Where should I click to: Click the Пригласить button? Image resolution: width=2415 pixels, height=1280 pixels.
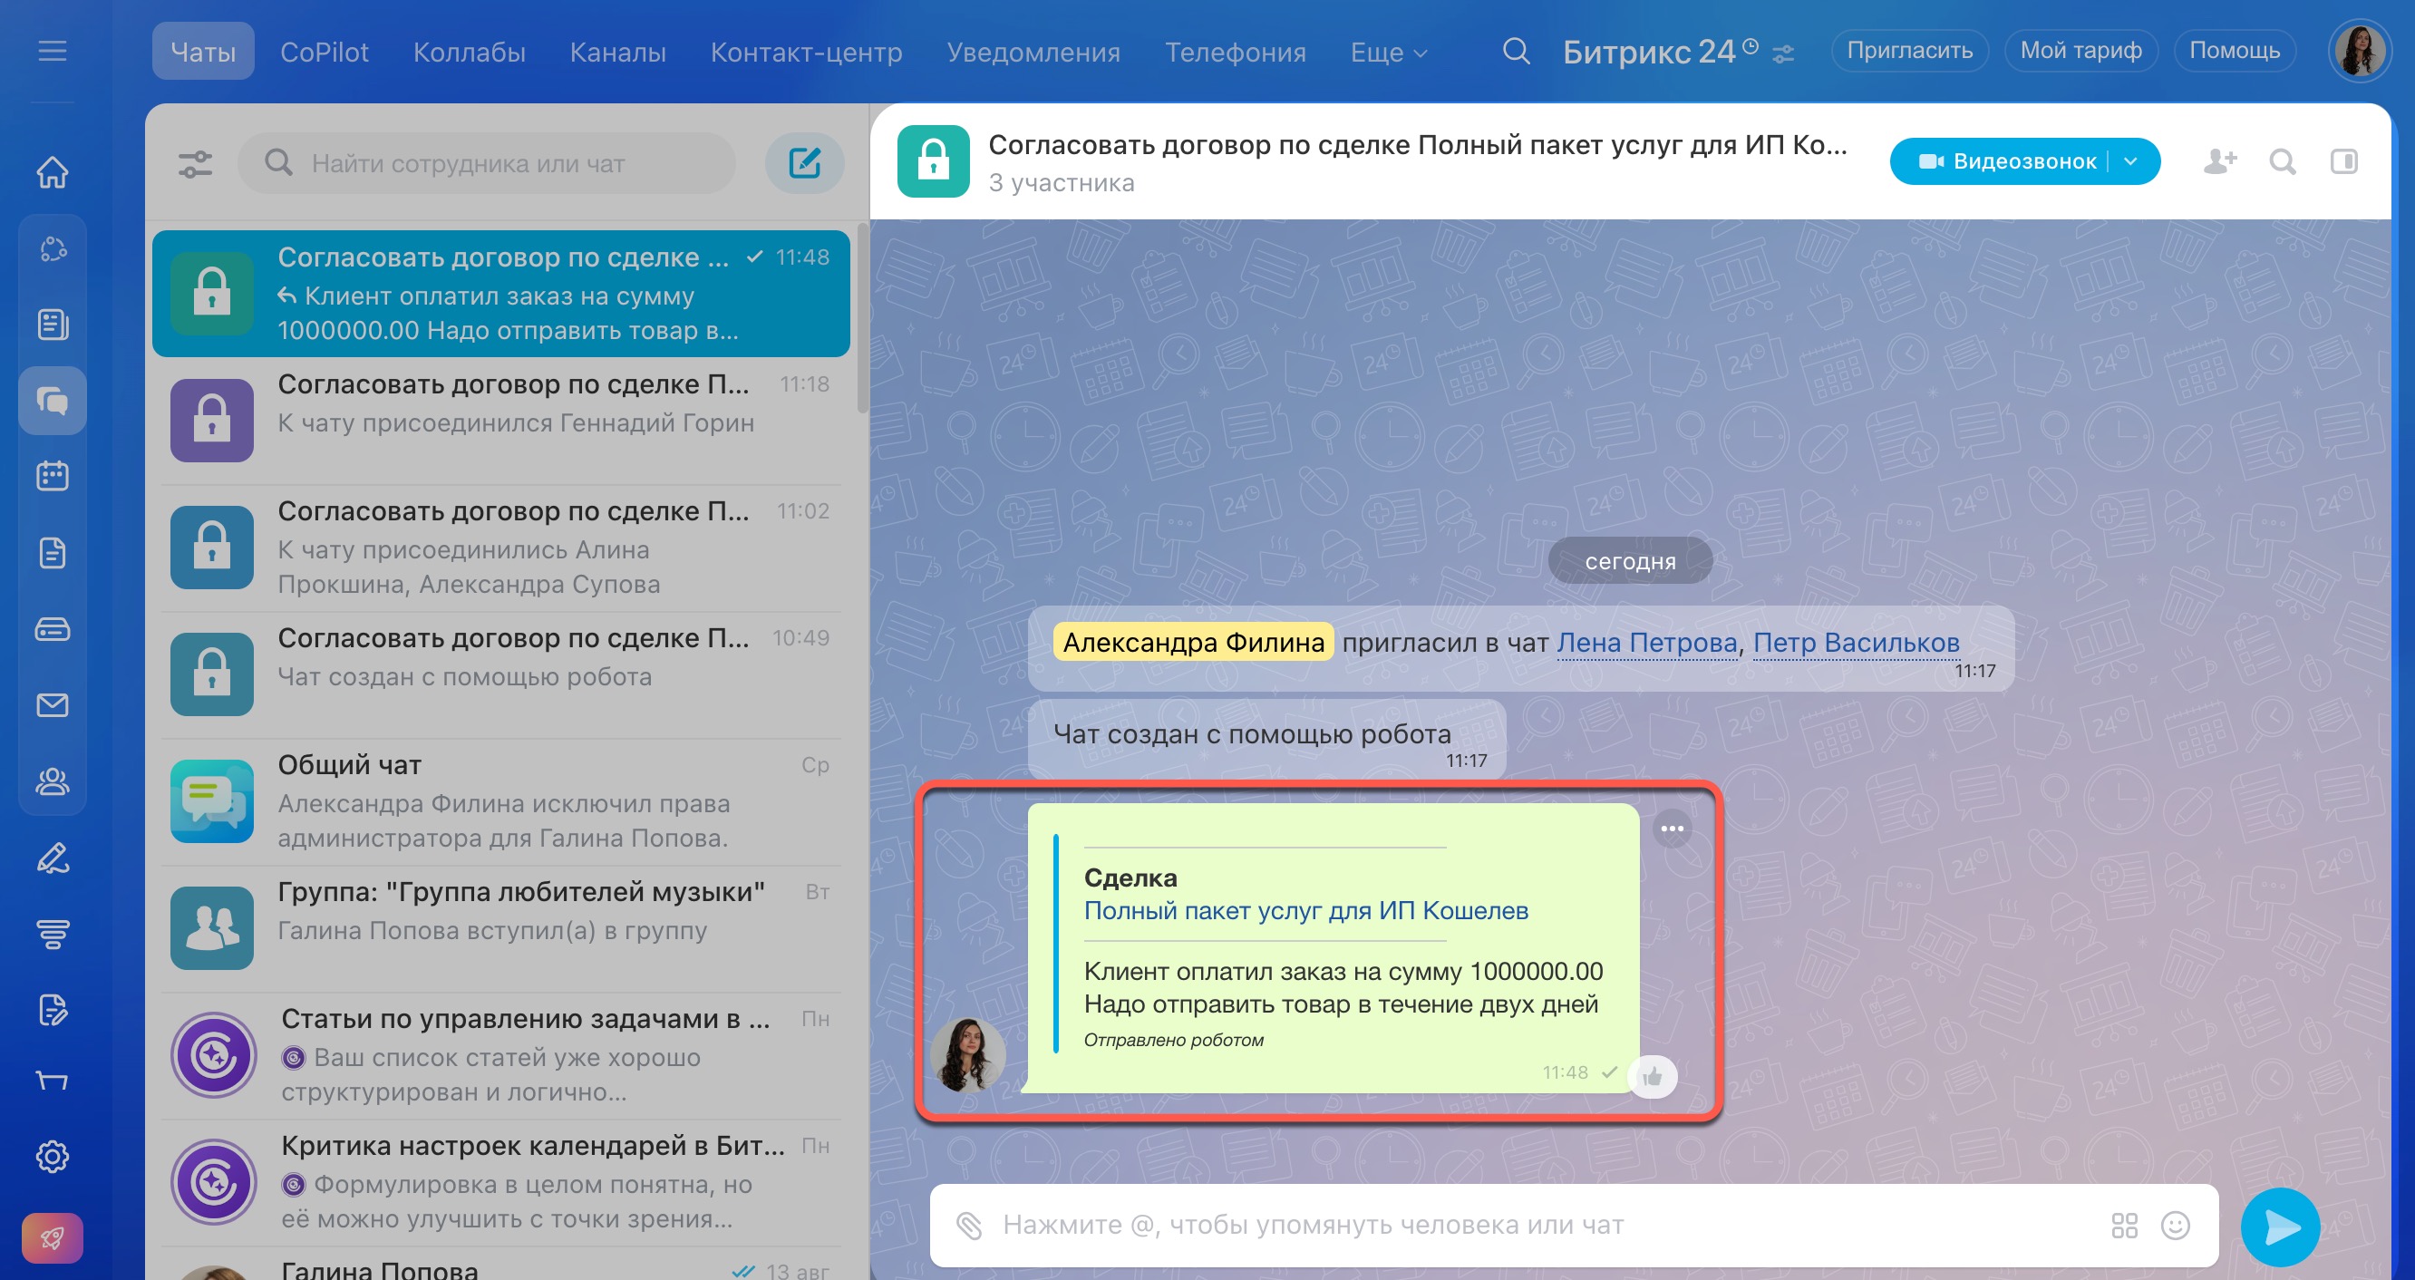click(x=1909, y=51)
